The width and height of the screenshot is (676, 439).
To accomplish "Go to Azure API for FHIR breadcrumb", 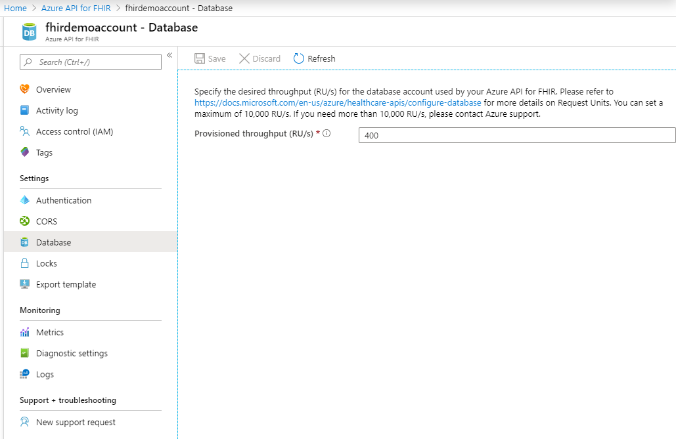I will click(76, 8).
